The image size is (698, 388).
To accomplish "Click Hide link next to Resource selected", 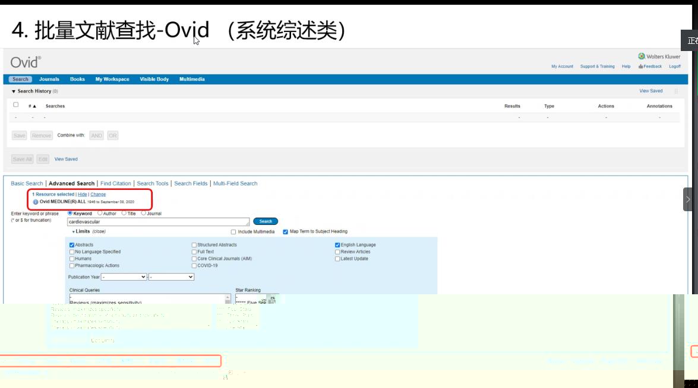I will (x=83, y=194).
